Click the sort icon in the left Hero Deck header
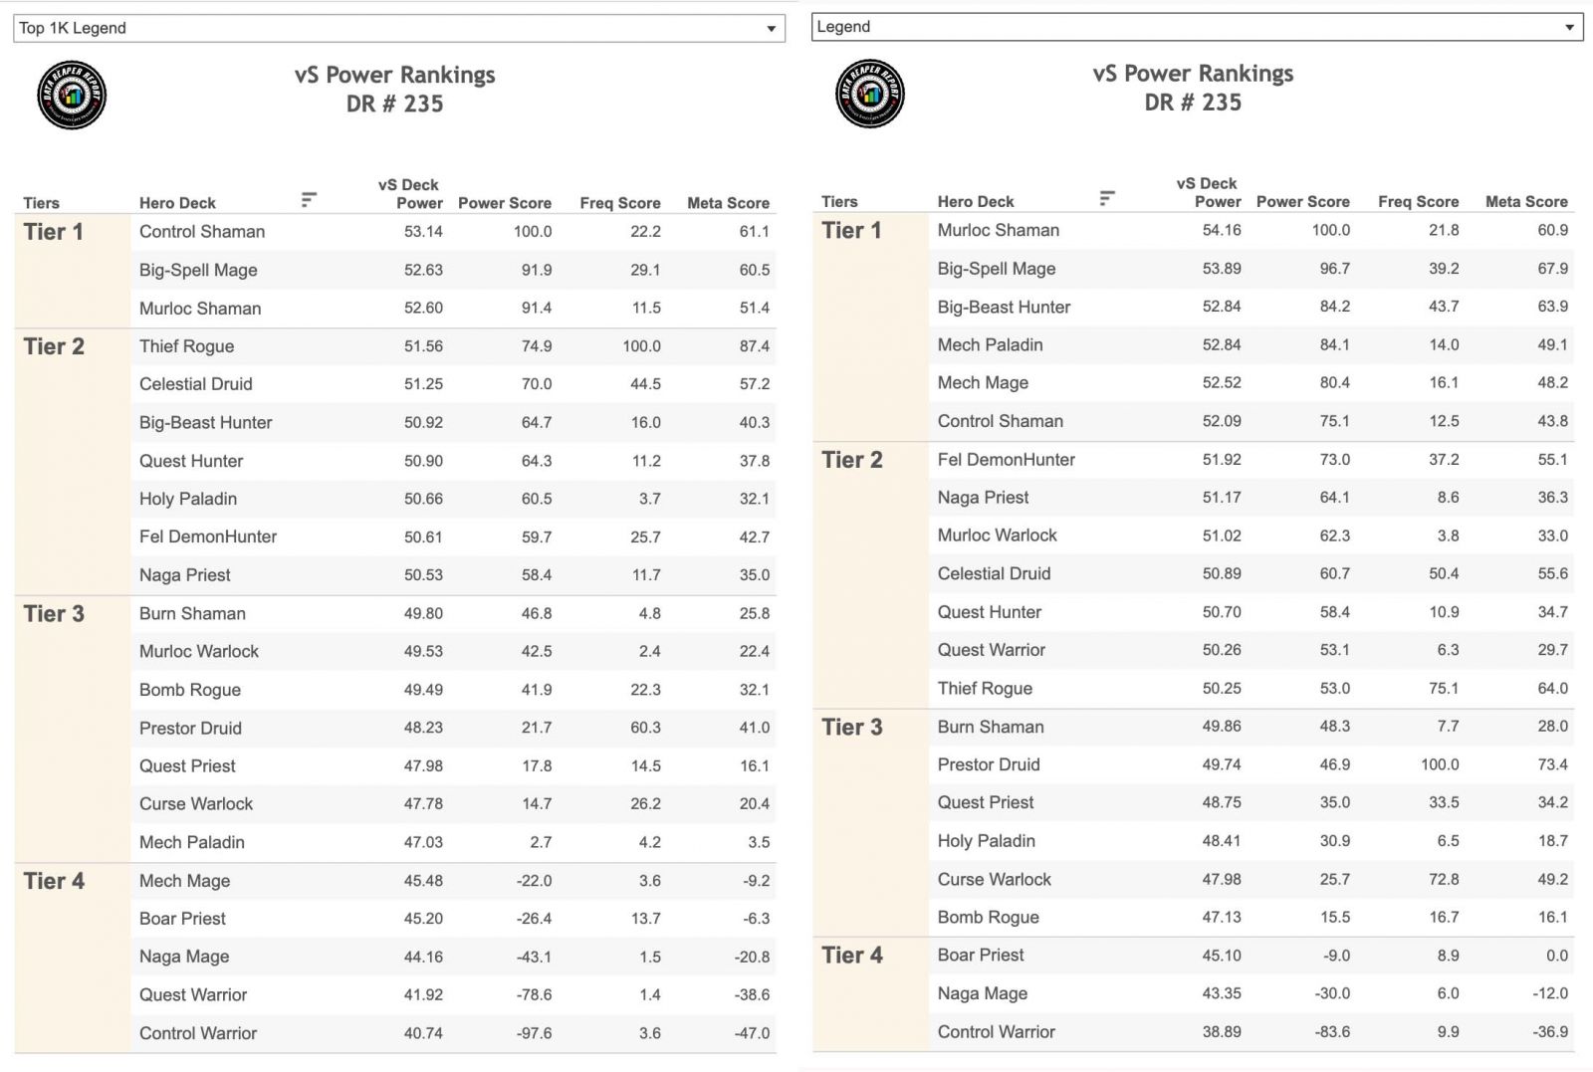 pyautogui.click(x=309, y=200)
